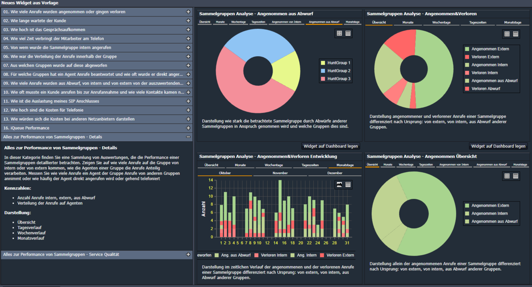Expand Performance von Sammelgruppen - Service Qualität
This screenshot has height=287, width=532.
(188, 255)
